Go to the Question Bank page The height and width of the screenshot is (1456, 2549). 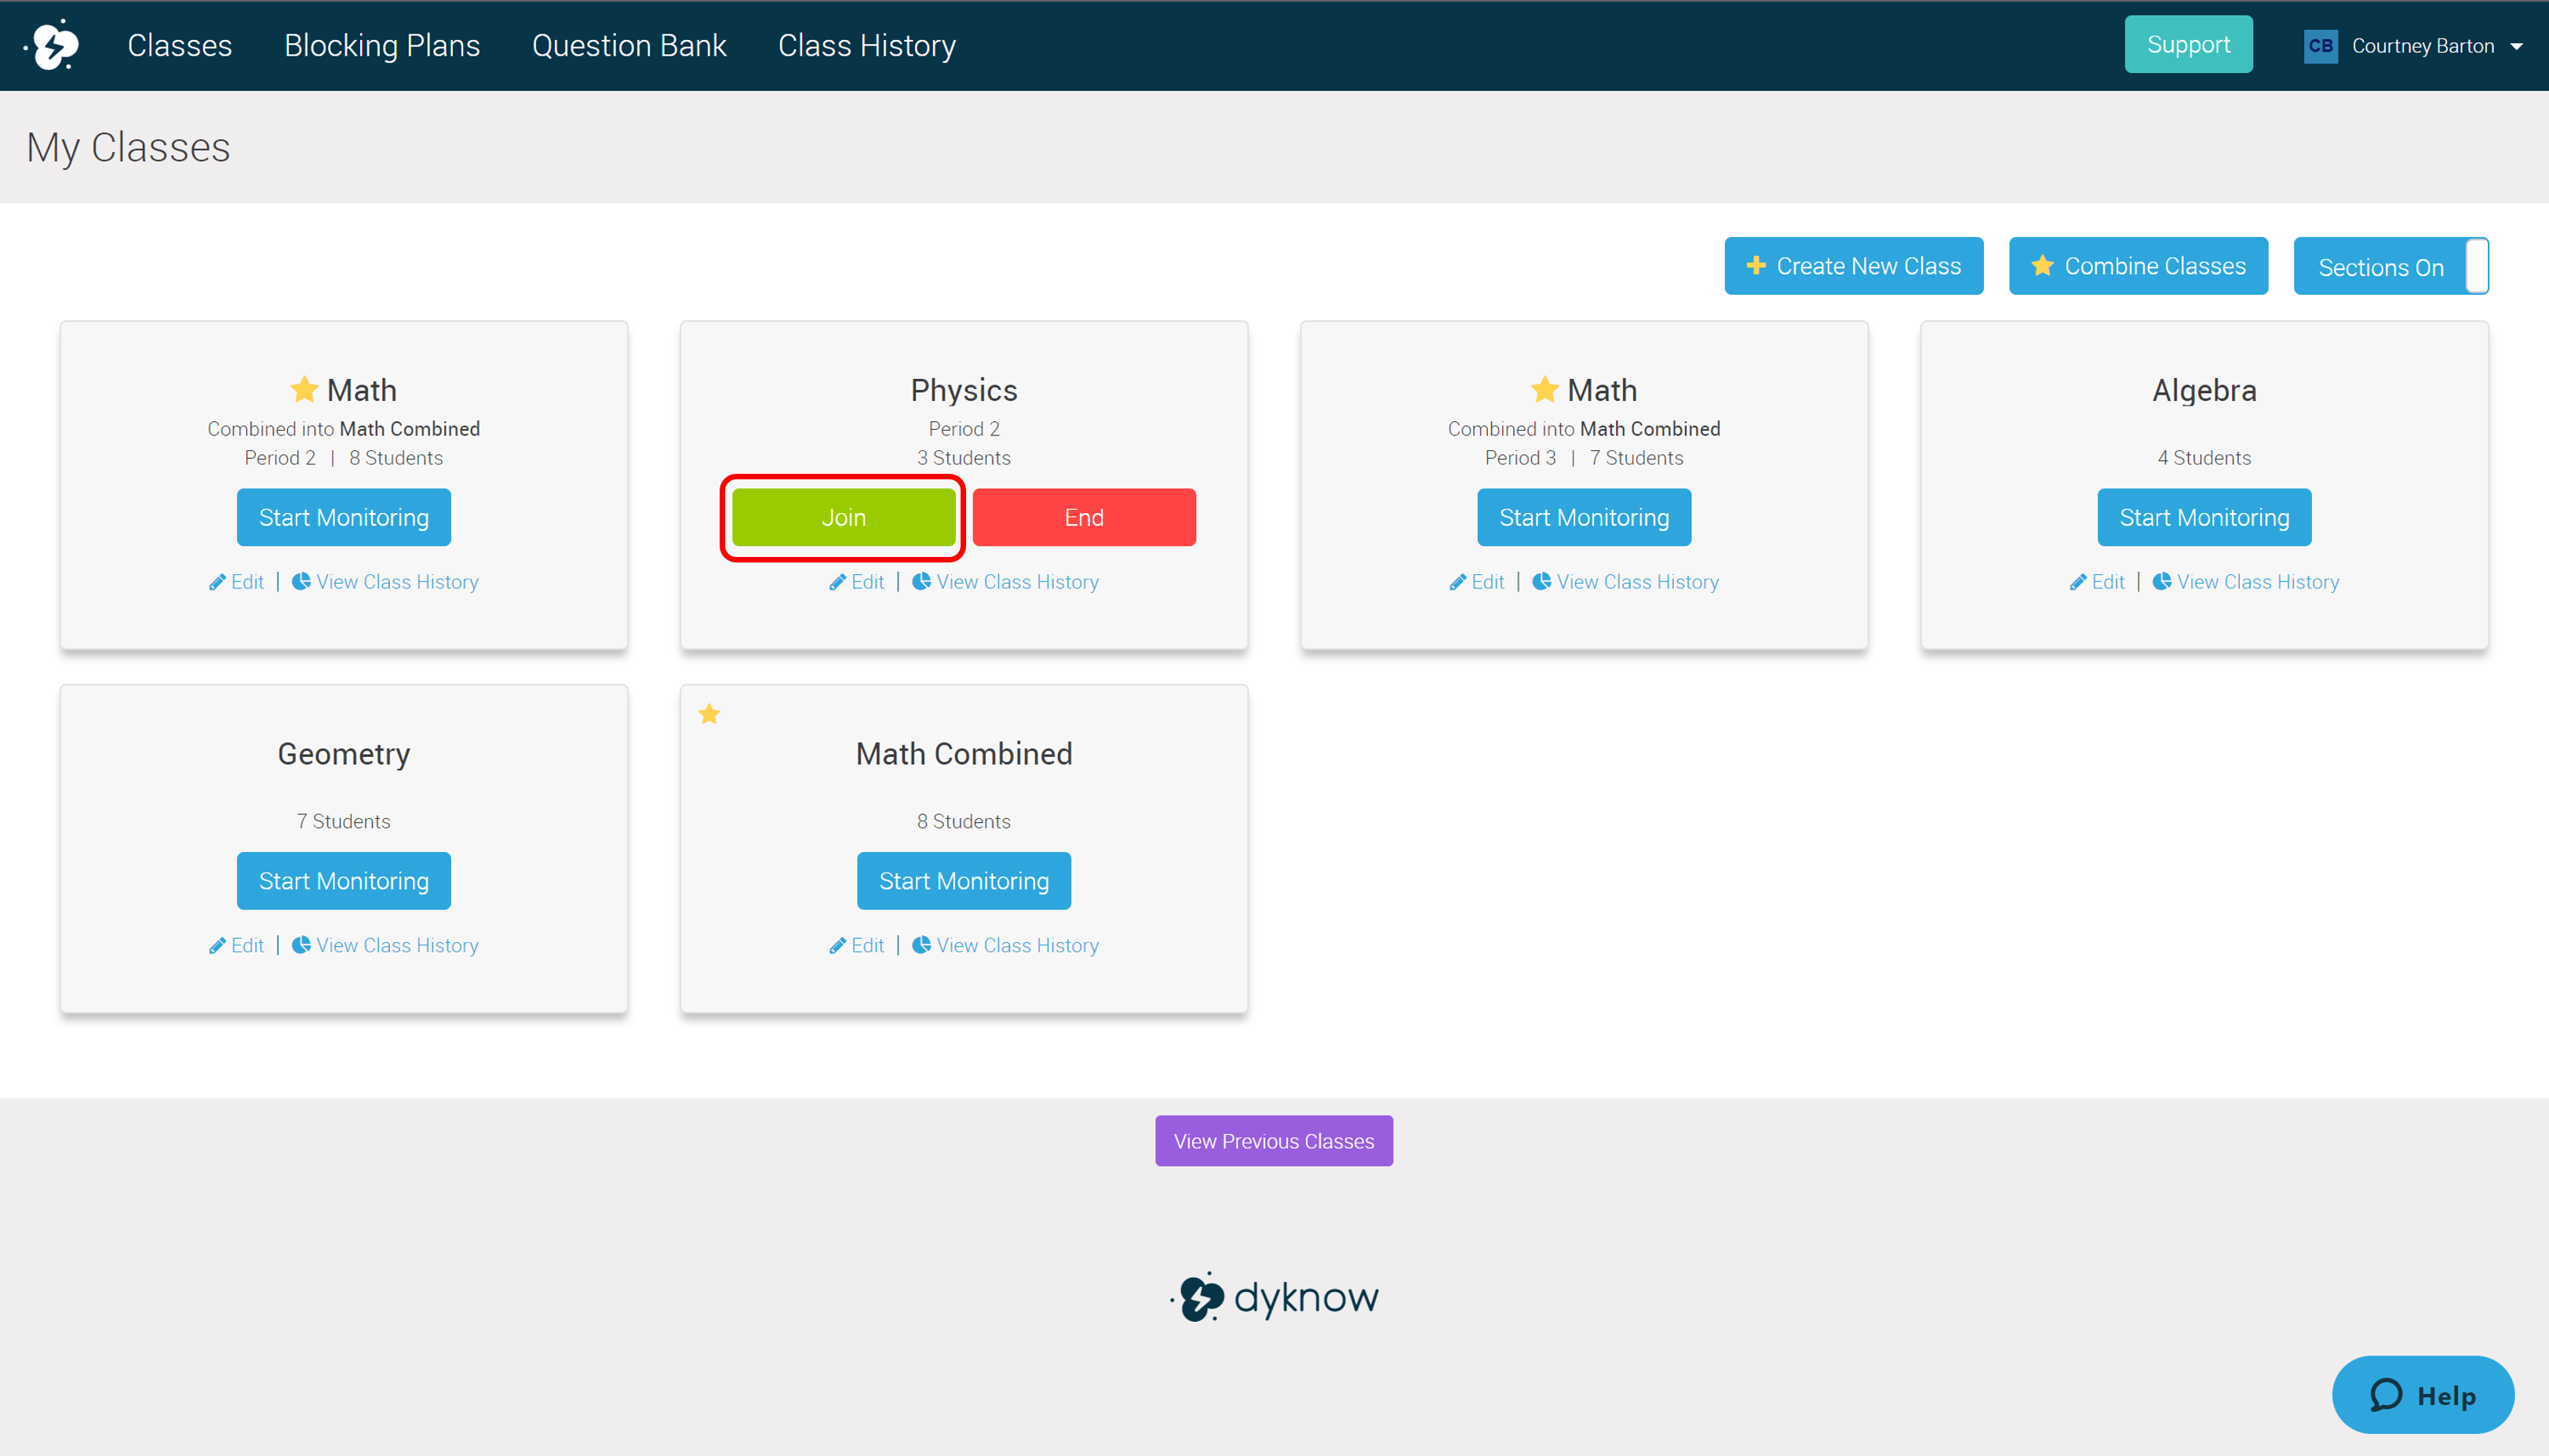pos(629,45)
